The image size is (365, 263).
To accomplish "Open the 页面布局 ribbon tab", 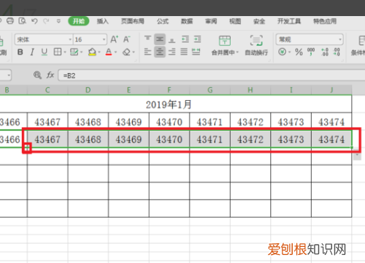I will (133, 21).
